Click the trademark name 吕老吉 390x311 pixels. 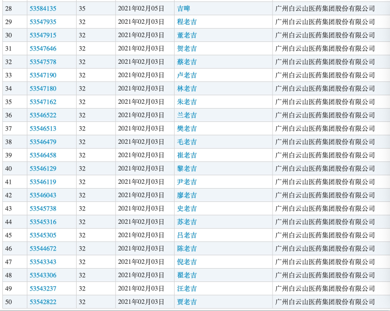coord(187,235)
